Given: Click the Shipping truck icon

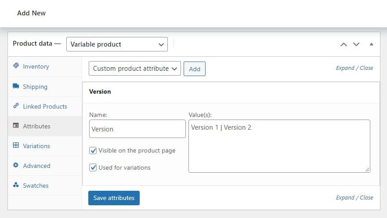Looking at the screenshot, I should [x=16, y=86].
